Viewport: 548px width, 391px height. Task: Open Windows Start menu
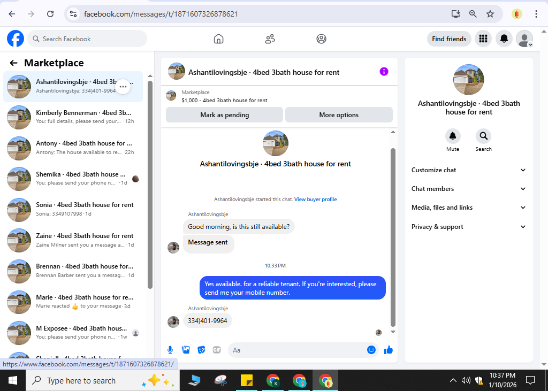[x=13, y=380]
